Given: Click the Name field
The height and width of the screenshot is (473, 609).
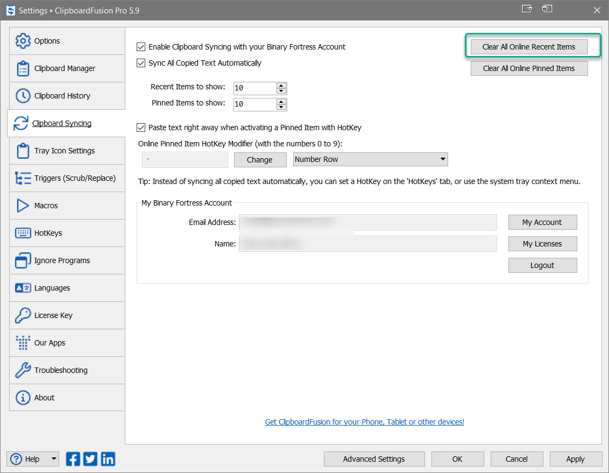Looking at the screenshot, I should point(368,244).
